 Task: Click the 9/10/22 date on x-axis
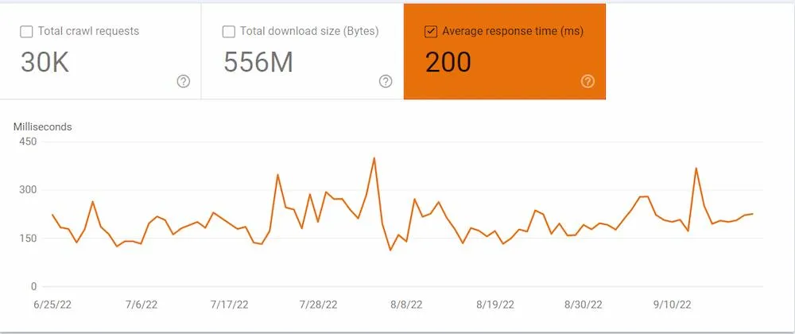coord(673,305)
